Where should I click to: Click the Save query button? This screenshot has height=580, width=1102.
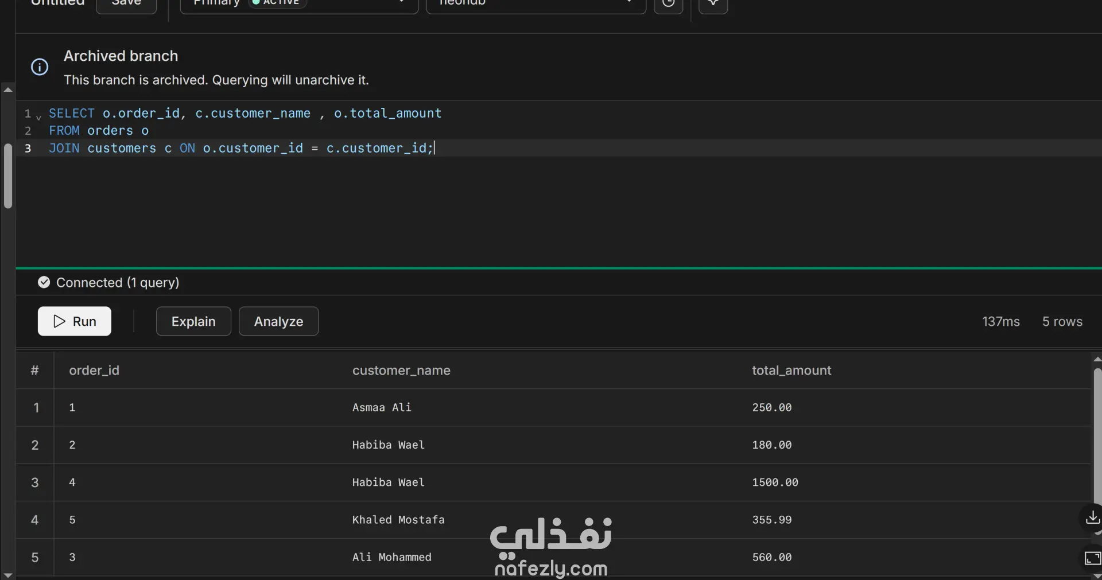pyautogui.click(x=126, y=3)
